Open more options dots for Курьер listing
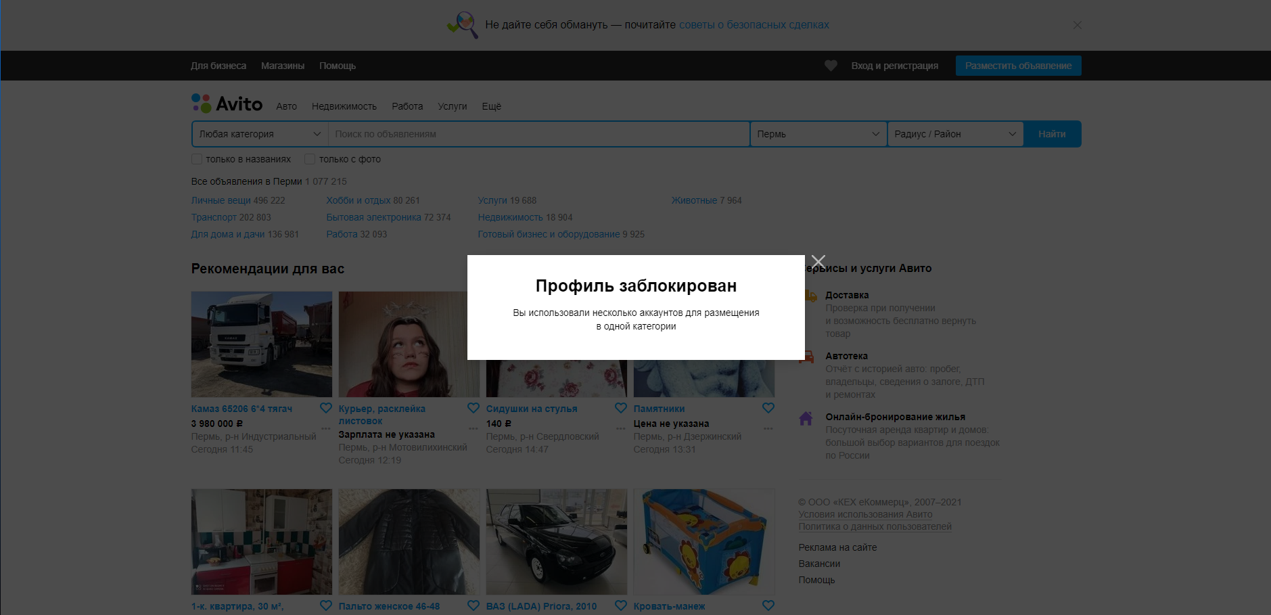This screenshot has width=1271, height=615. [473, 428]
